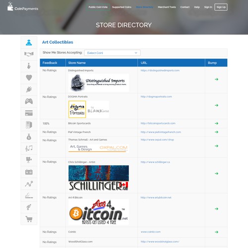Click the DOGMA Portraits logo image
This screenshot has height=248, width=248.
(x=89, y=109)
